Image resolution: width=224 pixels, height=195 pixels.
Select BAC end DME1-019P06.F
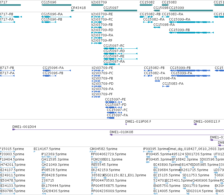click(138, 122)
